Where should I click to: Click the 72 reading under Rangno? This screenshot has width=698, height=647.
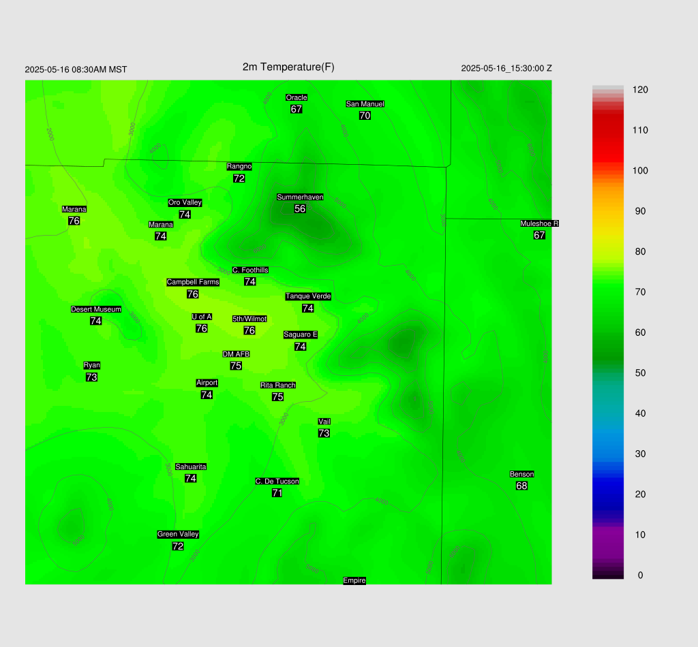(x=239, y=178)
